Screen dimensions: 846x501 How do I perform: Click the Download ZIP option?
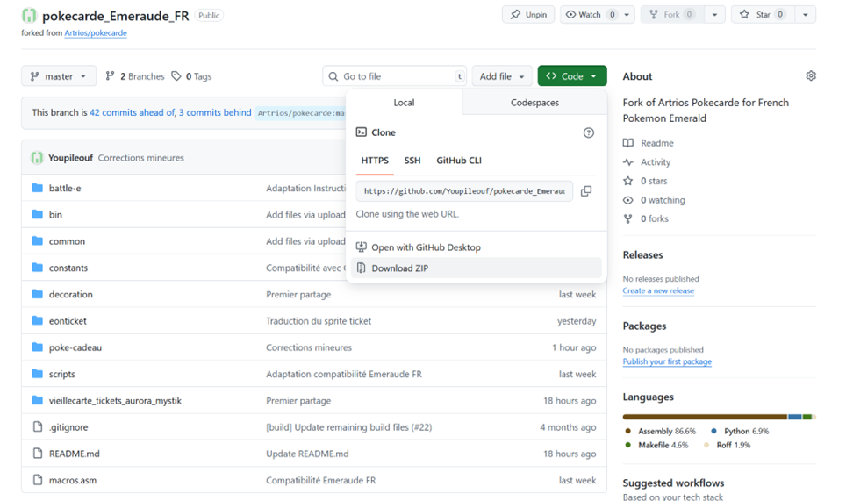[399, 268]
